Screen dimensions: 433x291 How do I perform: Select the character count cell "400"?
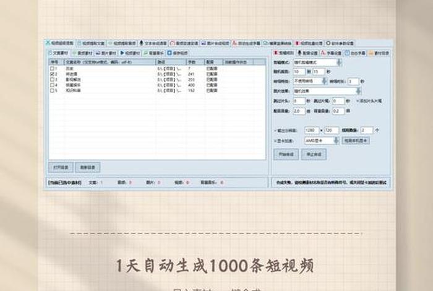[x=191, y=85]
